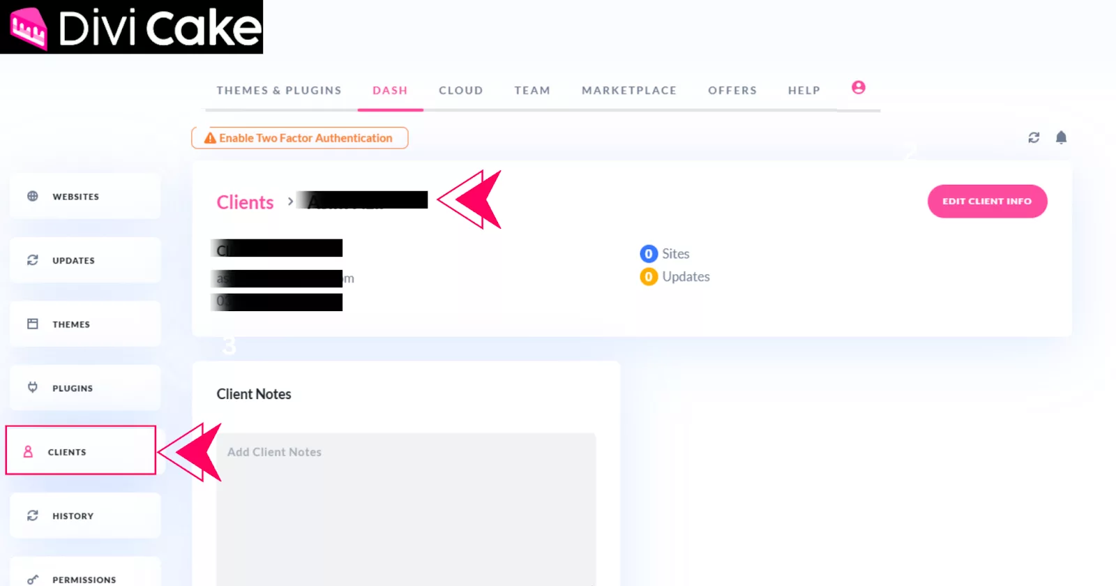Viewport: 1116px width, 586px height.
Task: Open the notifications bell
Action: pyautogui.click(x=1061, y=137)
